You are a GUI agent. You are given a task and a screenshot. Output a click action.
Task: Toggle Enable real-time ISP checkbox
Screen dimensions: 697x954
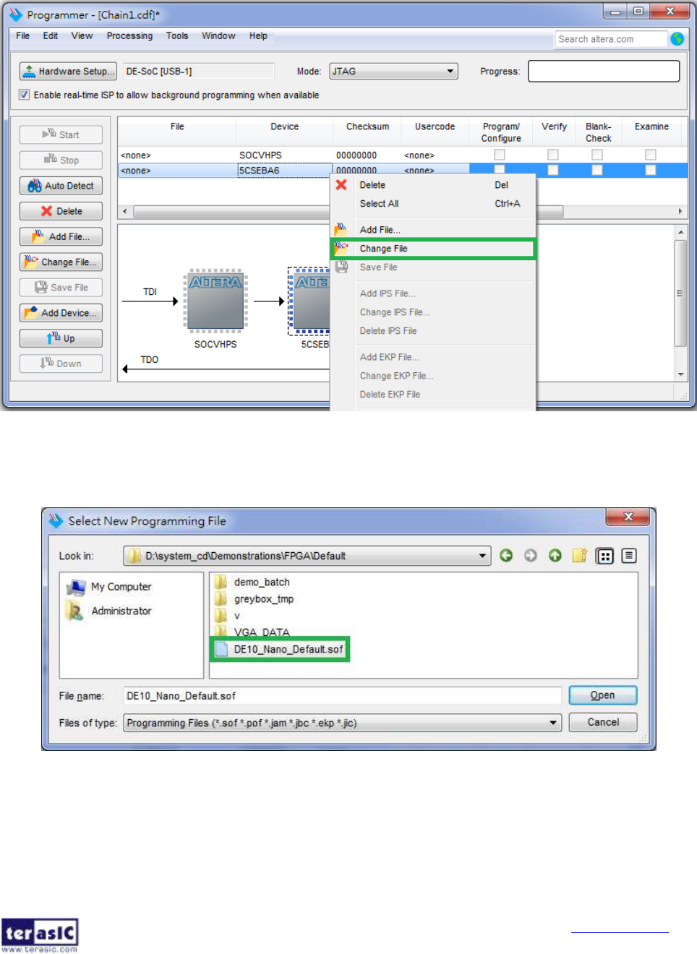click(25, 95)
